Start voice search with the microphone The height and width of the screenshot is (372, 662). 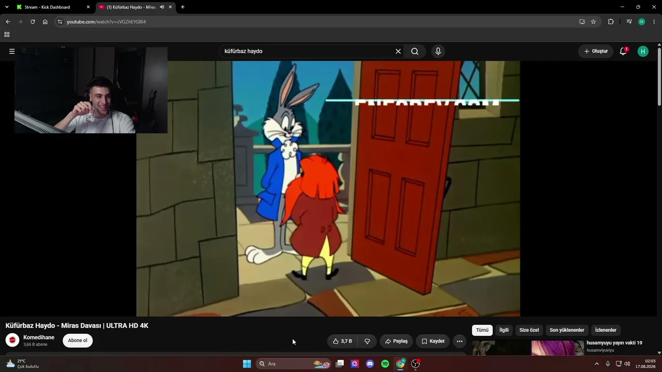click(x=438, y=51)
